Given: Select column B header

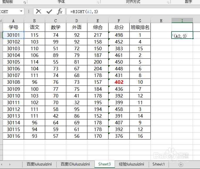Looking at the screenshot, I should coord(34,20).
